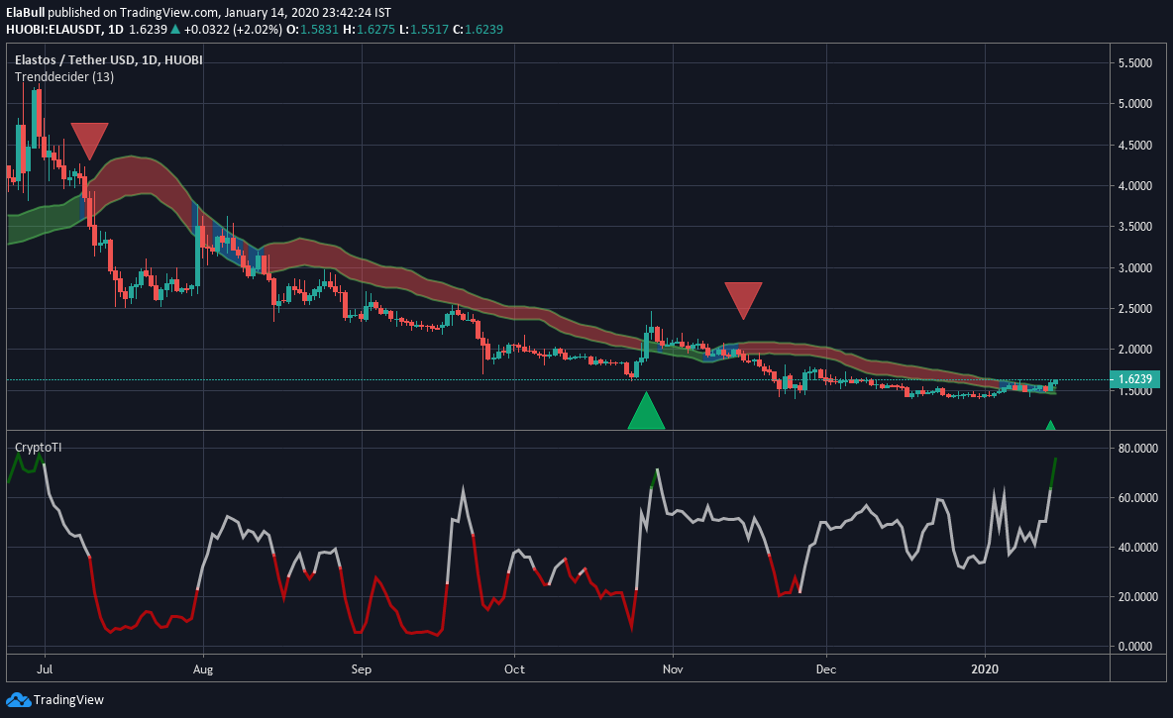
Task: Click the Trenddecider (13) indicator label
Action: coord(64,77)
